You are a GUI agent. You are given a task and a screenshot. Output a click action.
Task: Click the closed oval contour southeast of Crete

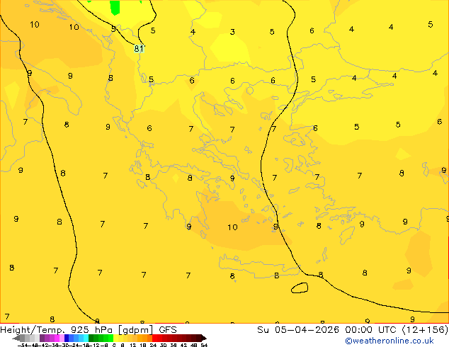click(x=300, y=288)
